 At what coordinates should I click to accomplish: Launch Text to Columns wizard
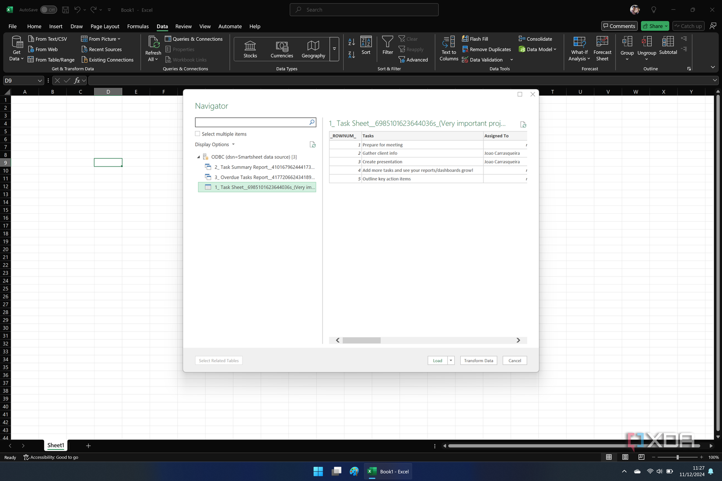point(448,49)
